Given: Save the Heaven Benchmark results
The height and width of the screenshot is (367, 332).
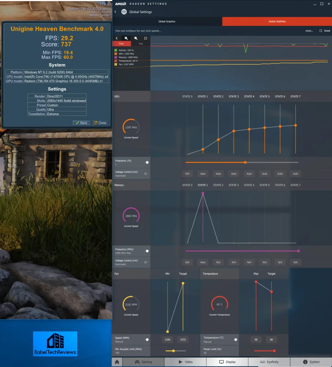Looking at the screenshot, I should [x=81, y=123].
